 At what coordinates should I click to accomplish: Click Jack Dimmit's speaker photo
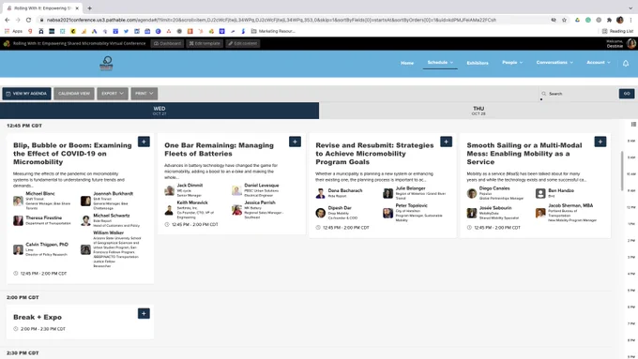tap(169, 190)
